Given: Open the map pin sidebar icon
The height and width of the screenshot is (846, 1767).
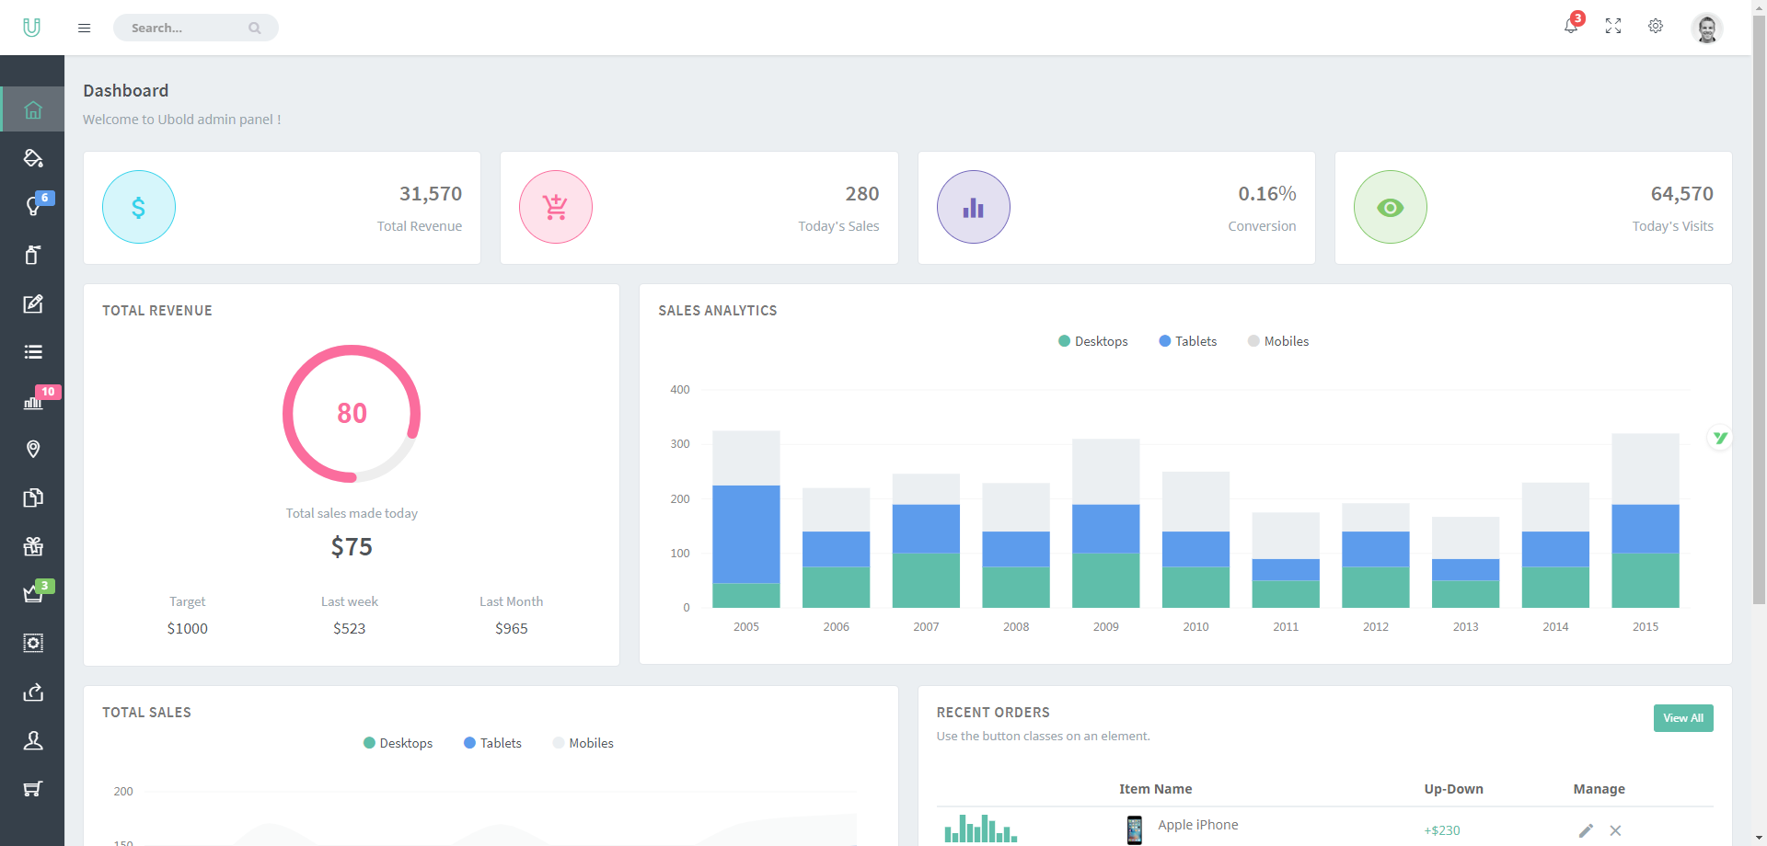Looking at the screenshot, I should (x=33, y=449).
